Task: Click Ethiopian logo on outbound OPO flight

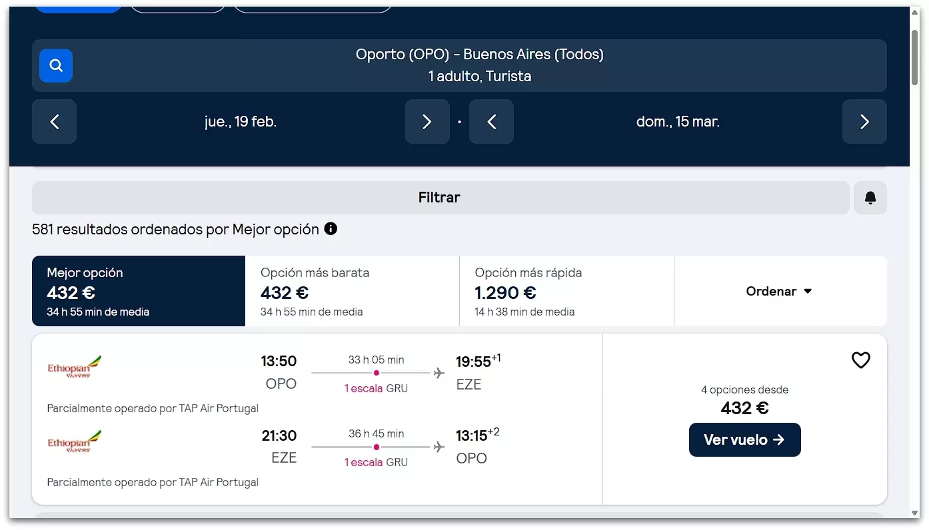Action: pyautogui.click(x=74, y=367)
